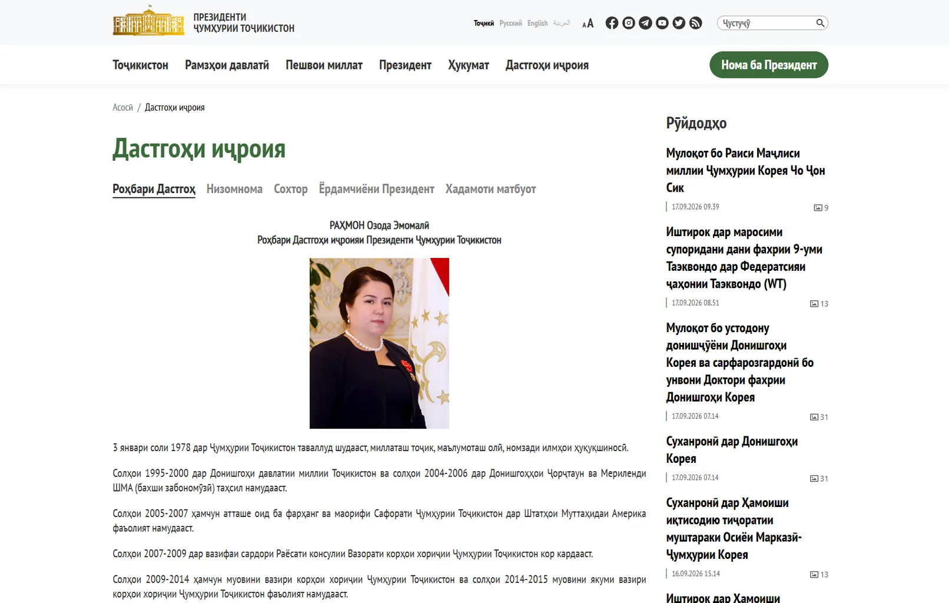Open news Суханронӣ дар Ҳамоиши иқтисодию тиҷоратии

tap(734, 529)
